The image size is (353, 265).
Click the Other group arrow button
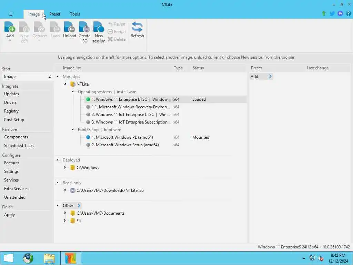tap(79, 206)
